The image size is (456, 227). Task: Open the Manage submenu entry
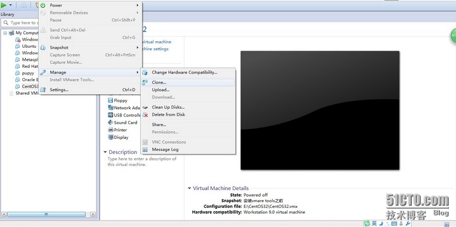[90, 72]
